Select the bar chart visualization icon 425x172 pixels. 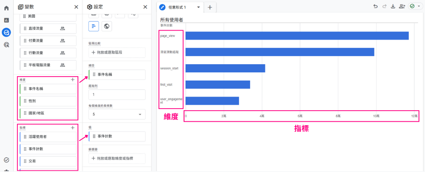93,26
